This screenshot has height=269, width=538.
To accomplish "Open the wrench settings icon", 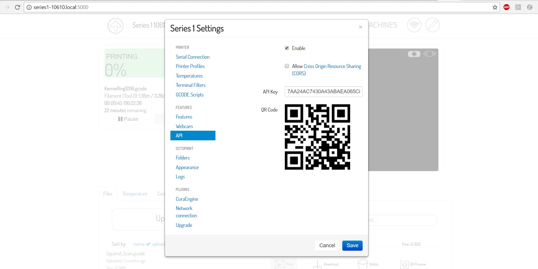I will tap(432, 25).
